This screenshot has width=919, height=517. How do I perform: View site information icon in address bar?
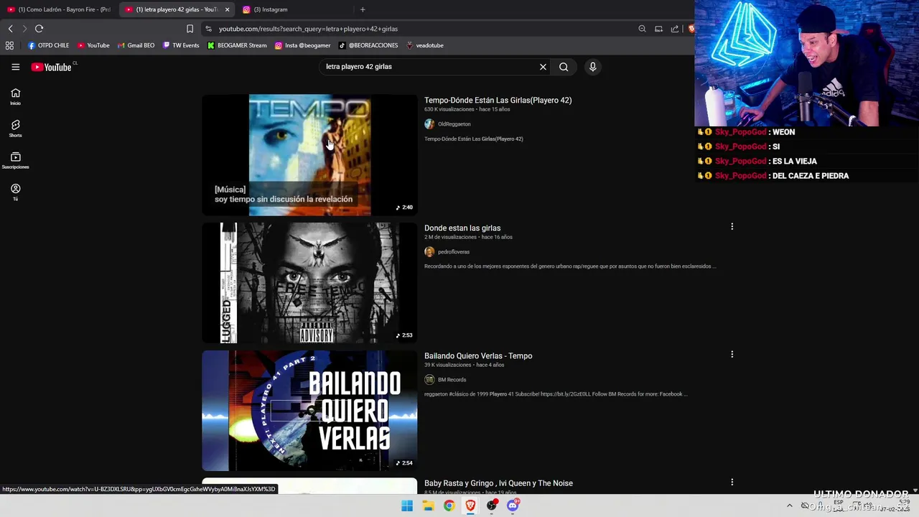[x=208, y=29]
